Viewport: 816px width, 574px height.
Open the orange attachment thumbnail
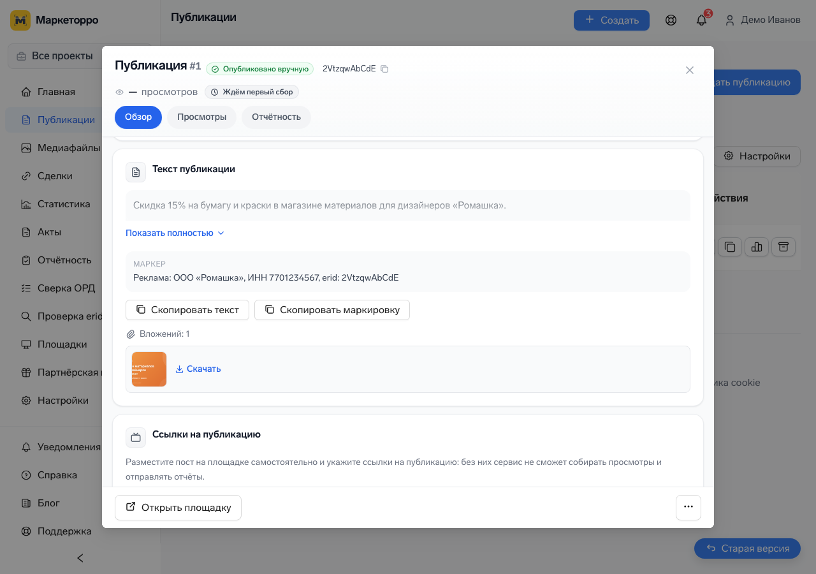tap(149, 369)
